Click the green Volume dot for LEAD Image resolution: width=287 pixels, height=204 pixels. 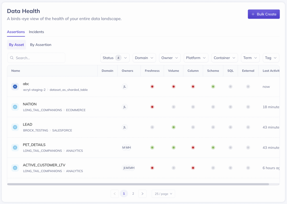[173, 127]
